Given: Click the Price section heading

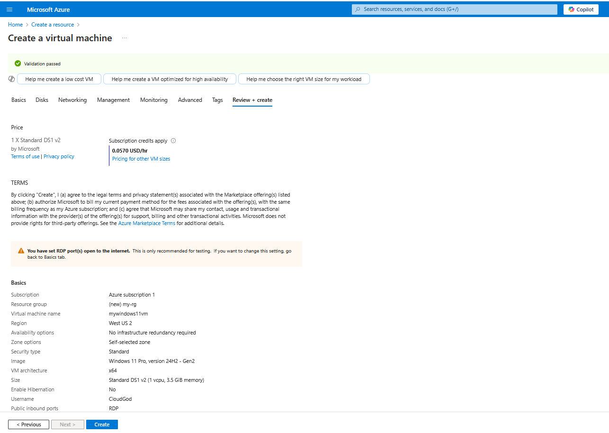Looking at the screenshot, I should tap(17, 127).
